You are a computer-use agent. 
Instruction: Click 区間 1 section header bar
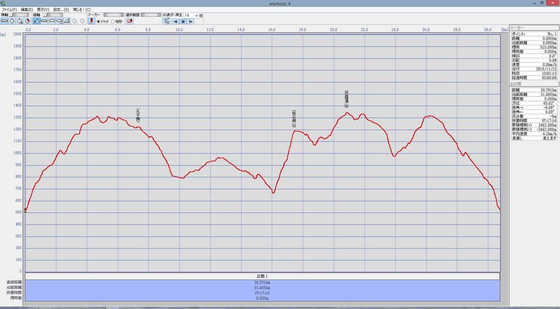click(x=262, y=276)
